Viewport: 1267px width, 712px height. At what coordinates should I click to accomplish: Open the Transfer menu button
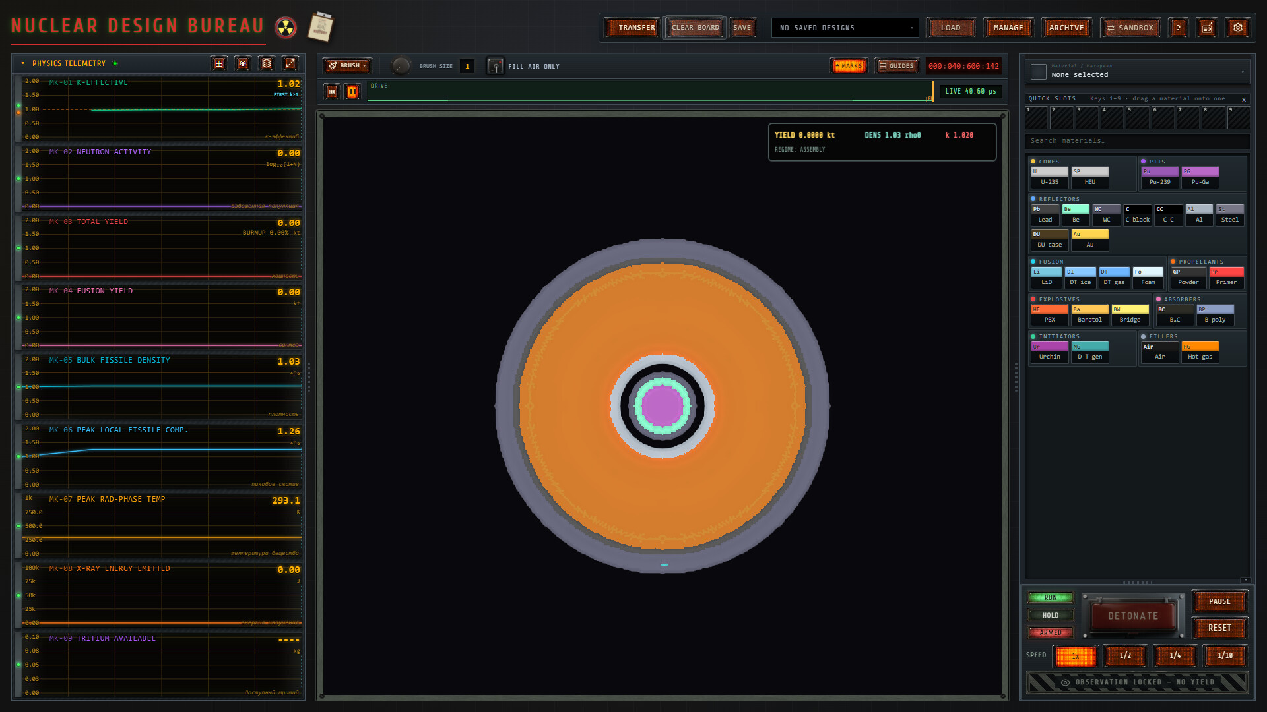pyautogui.click(x=632, y=28)
